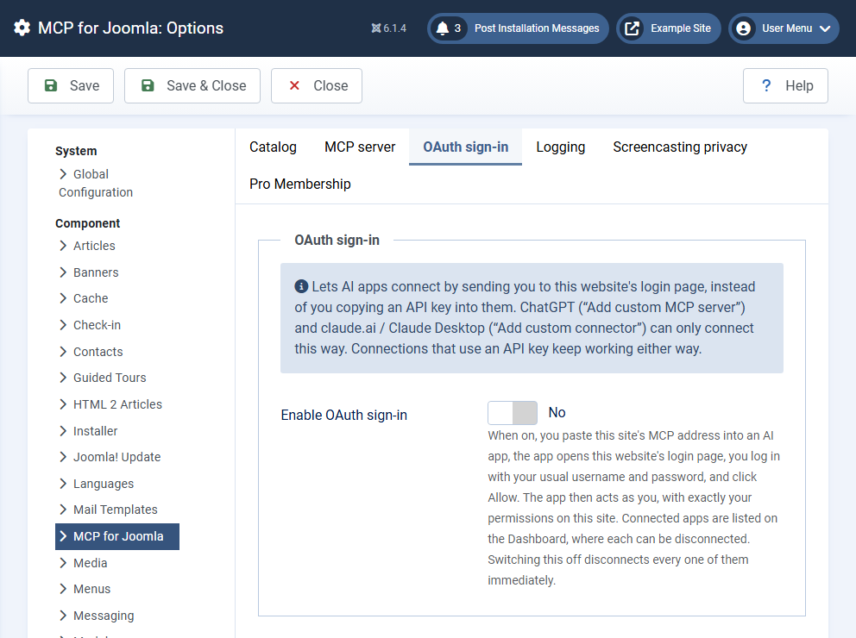Click the info icon in the OAuth notice
Viewport: 856px width, 638px height.
coord(301,286)
